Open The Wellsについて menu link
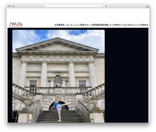Image resolution: width=156 pixels, height=132 pixels. point(132,25)
